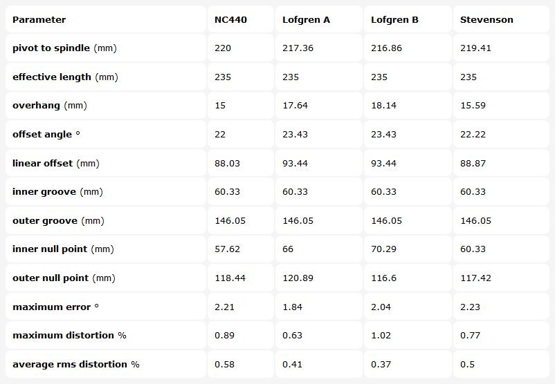Screen dimensions: 555x384
Task: Click the Lofgren A column header
Action: pyautogui.click(x=306, y=20)
